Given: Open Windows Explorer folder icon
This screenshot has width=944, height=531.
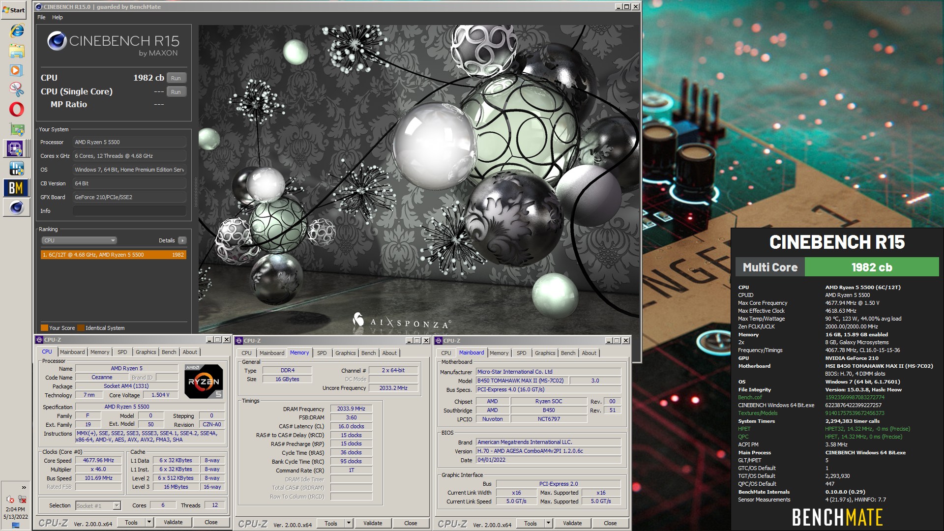Looking at the screenshot, I should tap(17, 51).
